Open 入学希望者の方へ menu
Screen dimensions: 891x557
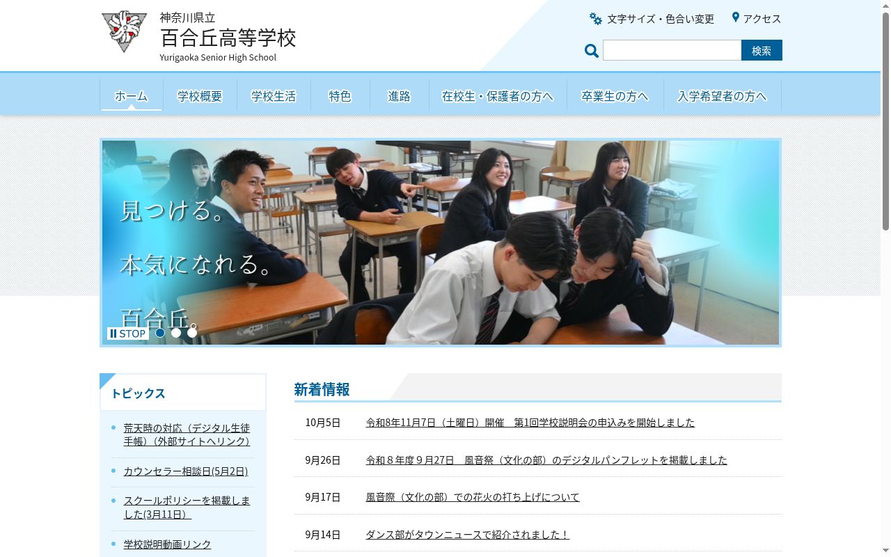722,96
